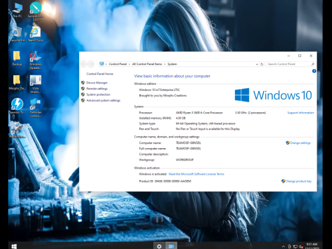Click the 'Windows is activated' text
Screen dimensions: 332x249
click(x=153, y=174)
